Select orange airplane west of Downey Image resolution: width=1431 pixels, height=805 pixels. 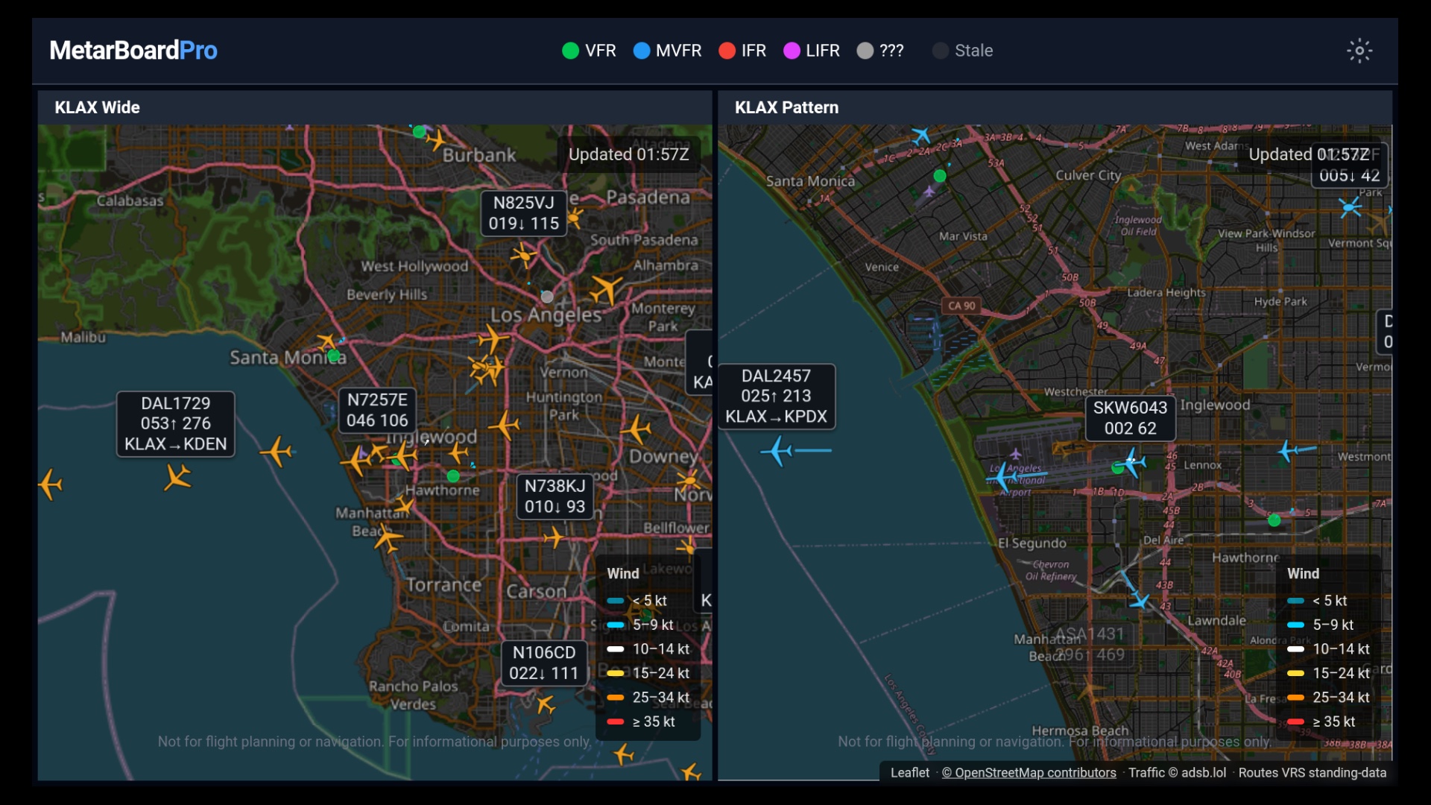coord(637,429)
